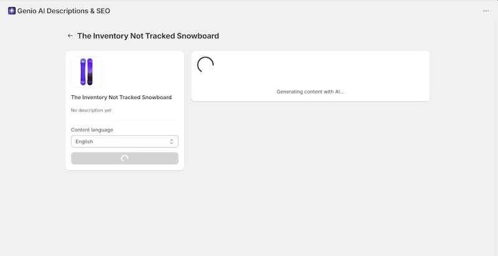The height and width of the screenshot is (256, 498).
Task: Click the loading generate button
Action: [x=125, y=158]
